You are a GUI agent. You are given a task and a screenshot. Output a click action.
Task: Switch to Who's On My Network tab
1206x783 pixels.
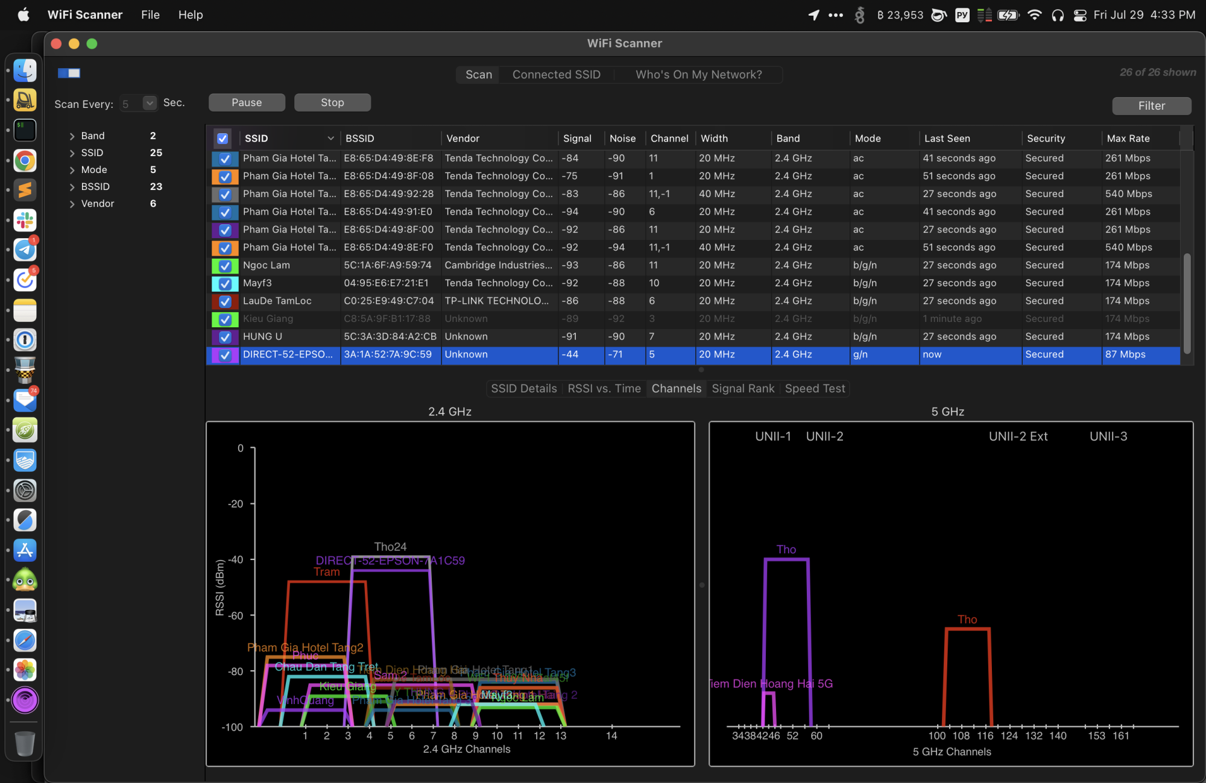pos(698,75)
